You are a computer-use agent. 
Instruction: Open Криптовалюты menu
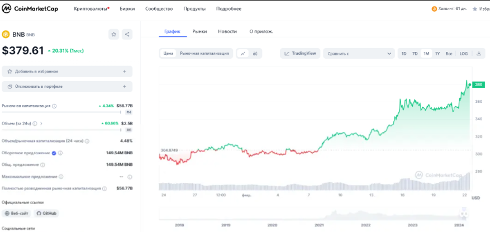point(92,9)
